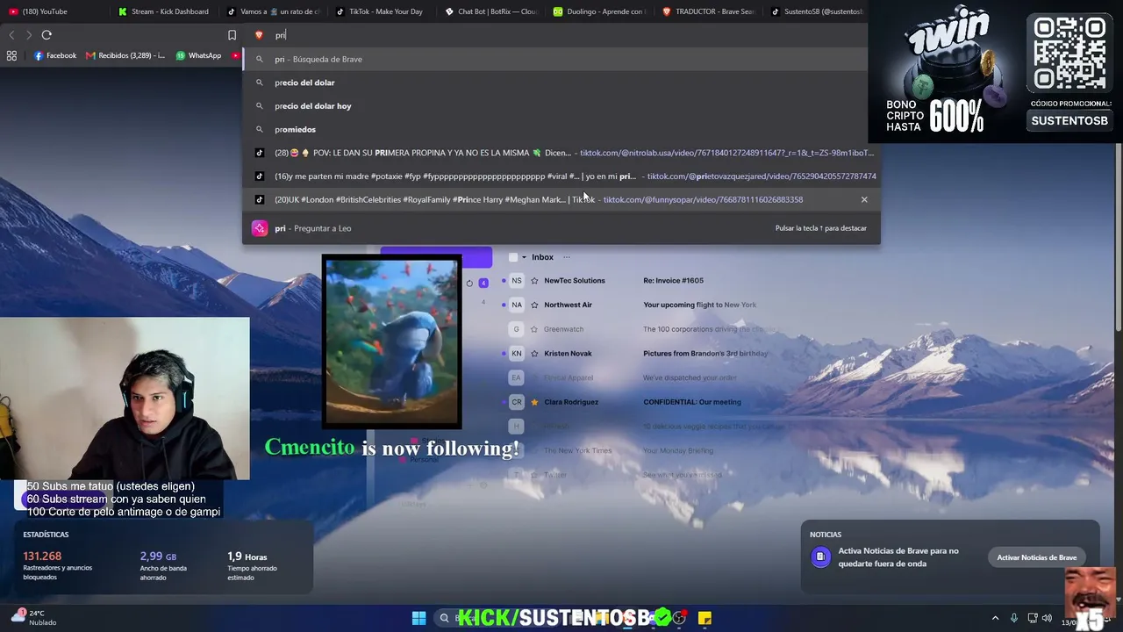Open the Windows Start menu
Image resolution: width=1123 pixels, height=632 pixels.
[418, 618]
